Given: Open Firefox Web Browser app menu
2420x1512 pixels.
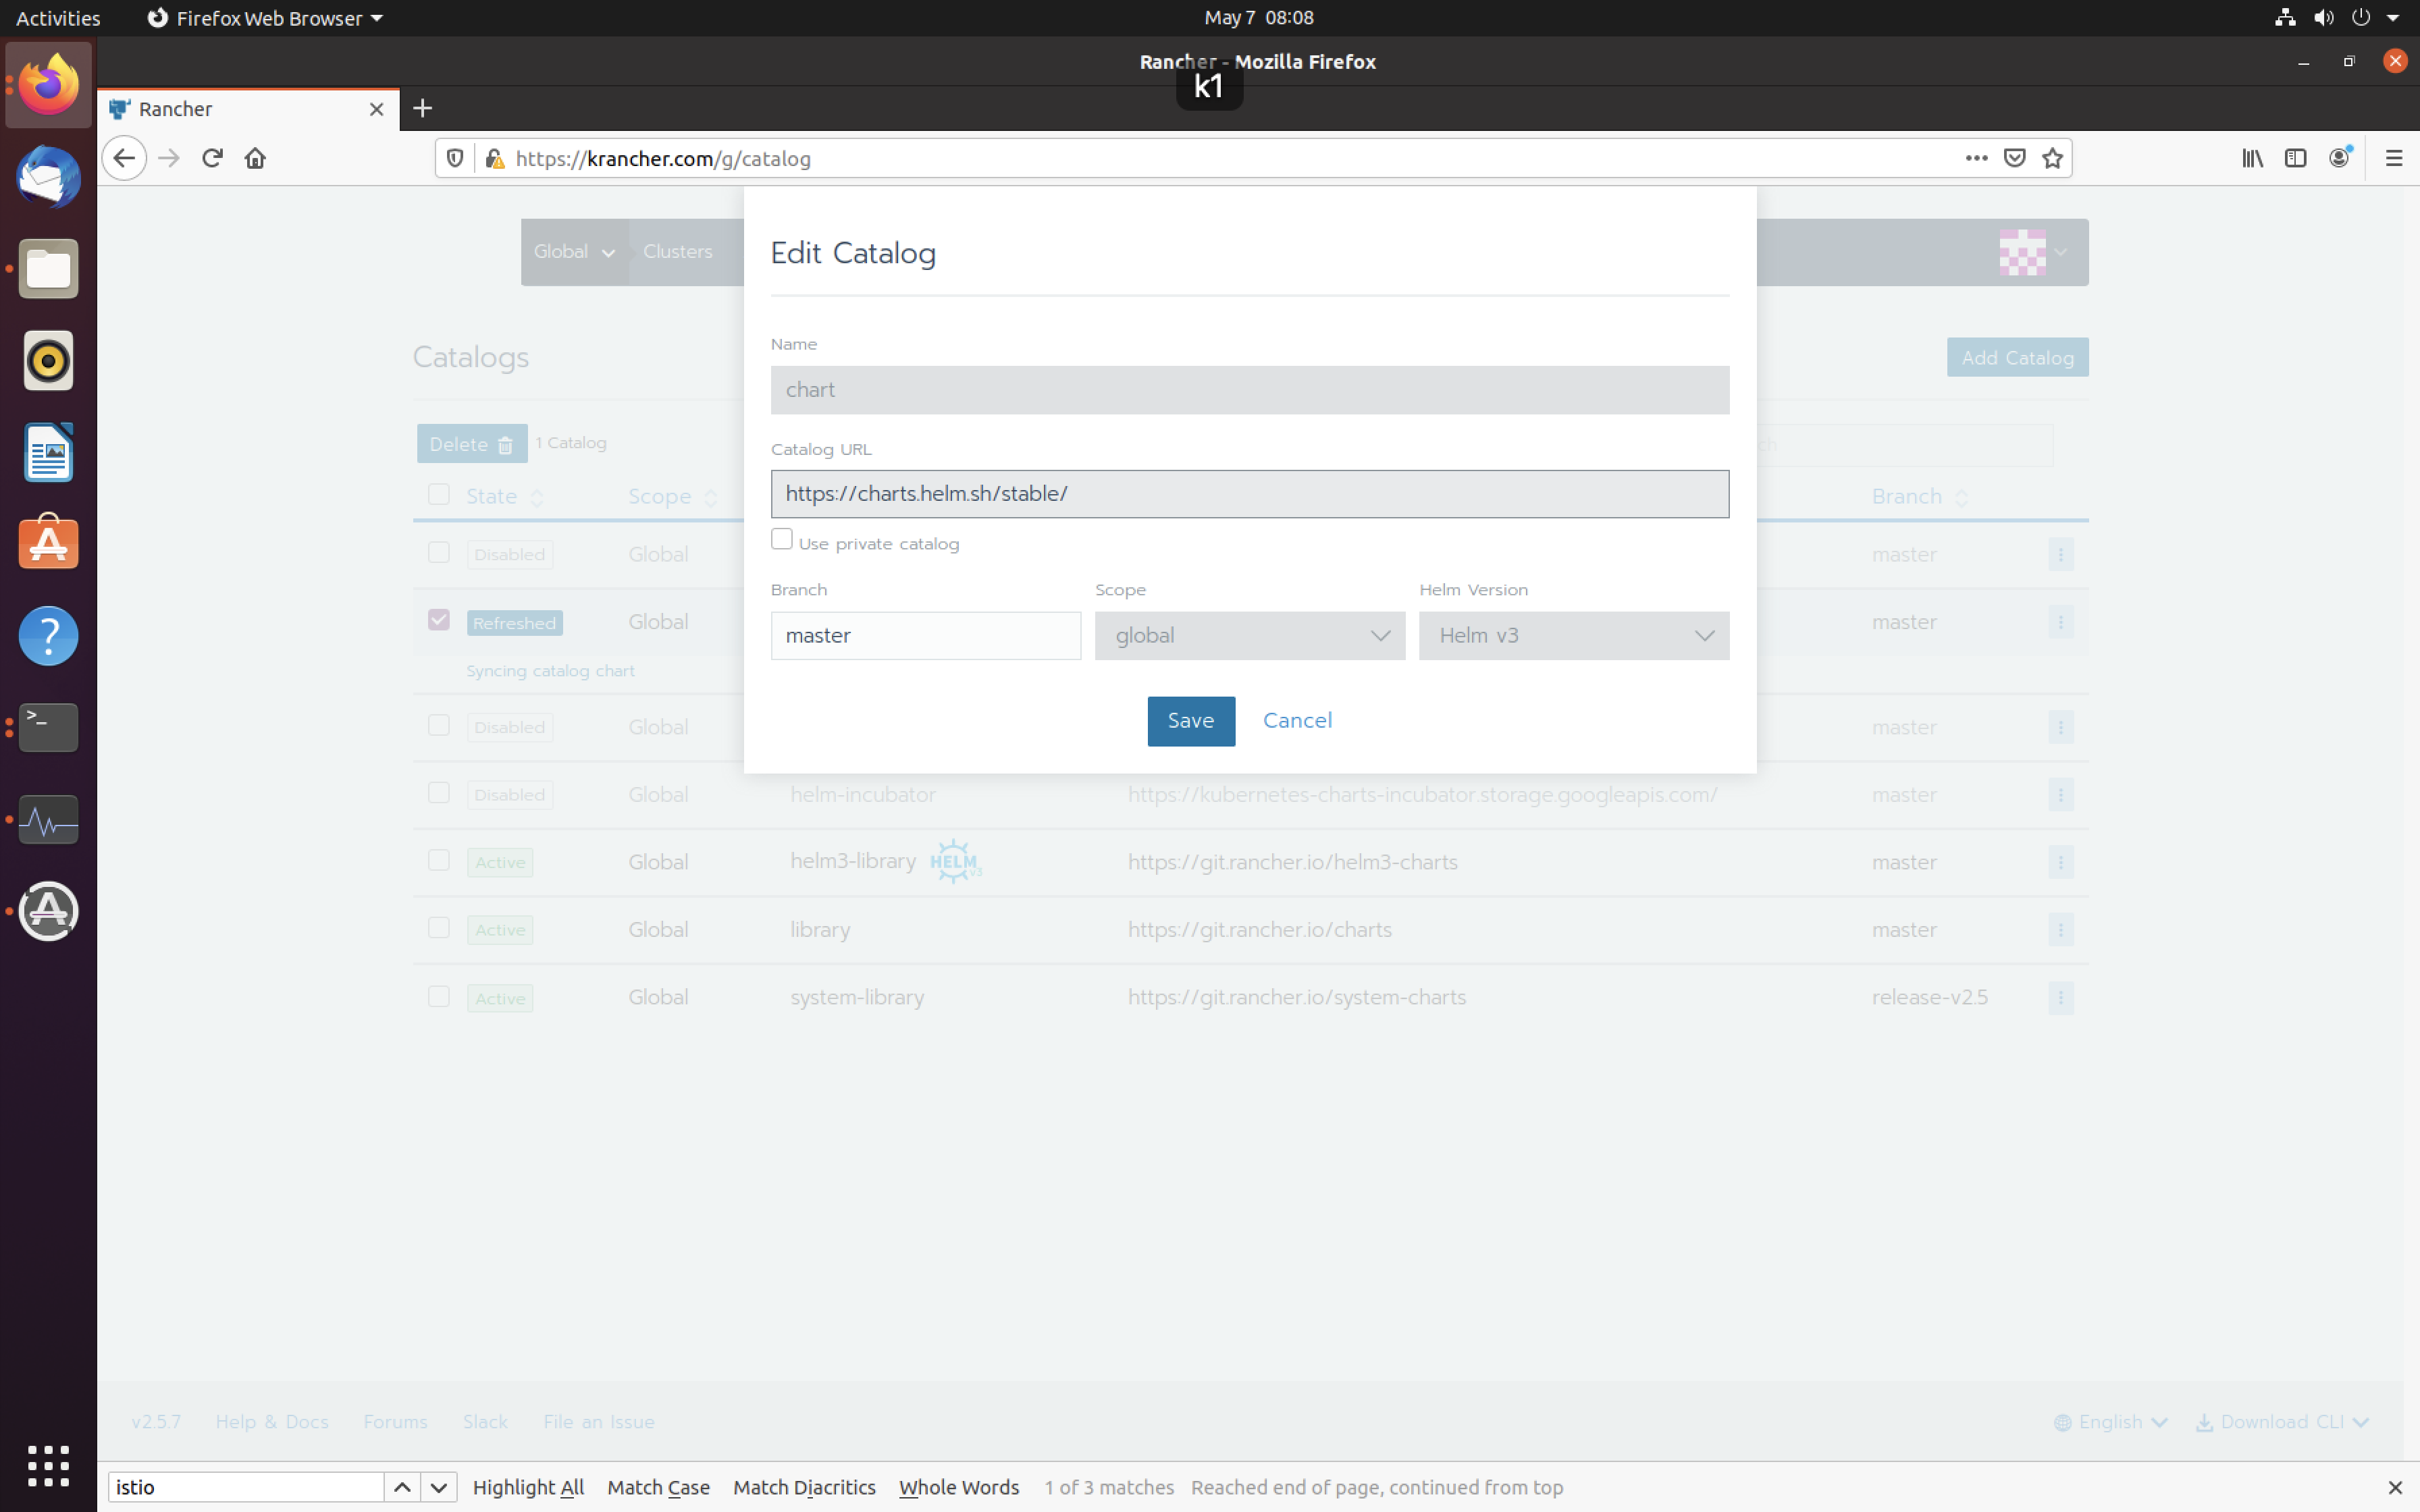Looking at the screenshot, I should [x=264, y=18].
